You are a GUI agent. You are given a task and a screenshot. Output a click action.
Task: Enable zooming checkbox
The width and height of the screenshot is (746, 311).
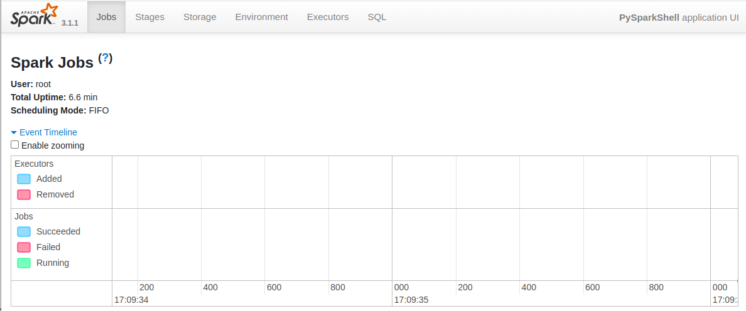[x=15, y=145]
